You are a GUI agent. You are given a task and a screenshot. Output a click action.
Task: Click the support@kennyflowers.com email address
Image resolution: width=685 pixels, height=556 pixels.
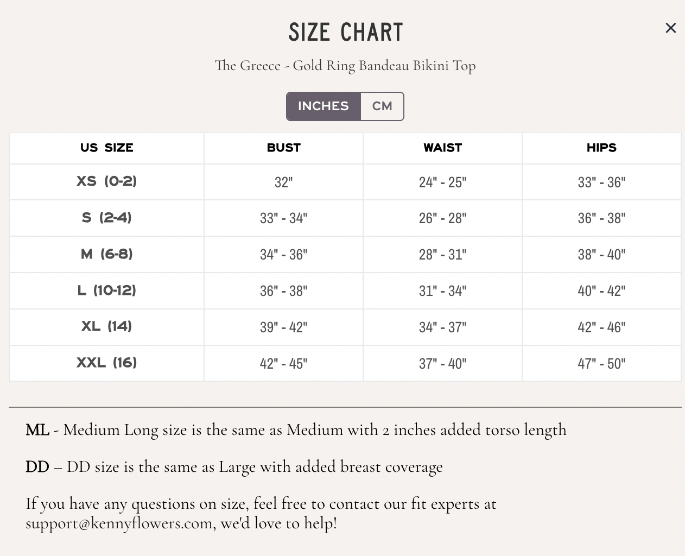click(x=119, y=523)
